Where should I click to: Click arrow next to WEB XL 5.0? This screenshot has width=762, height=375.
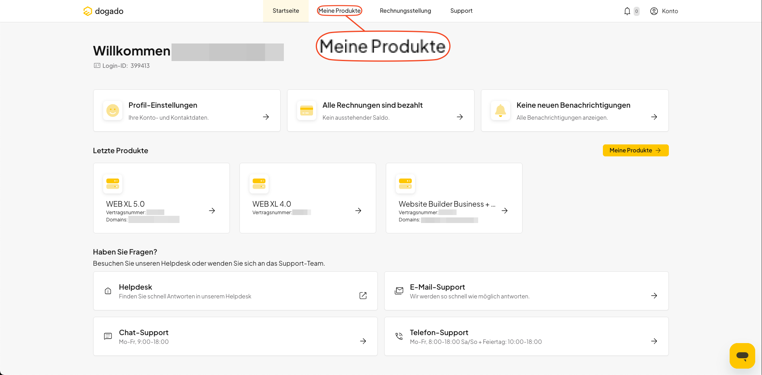(x=212, y=211)
